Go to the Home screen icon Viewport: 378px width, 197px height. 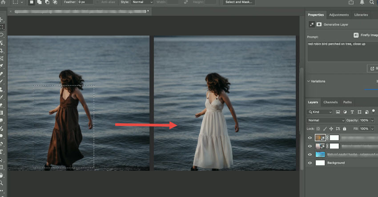pyautogui.click(x=3, y=2)
